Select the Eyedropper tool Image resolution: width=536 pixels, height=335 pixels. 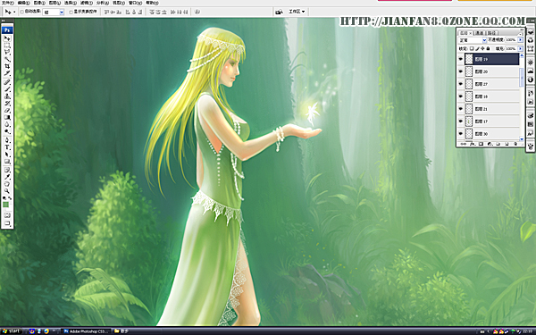click(7, 177)
